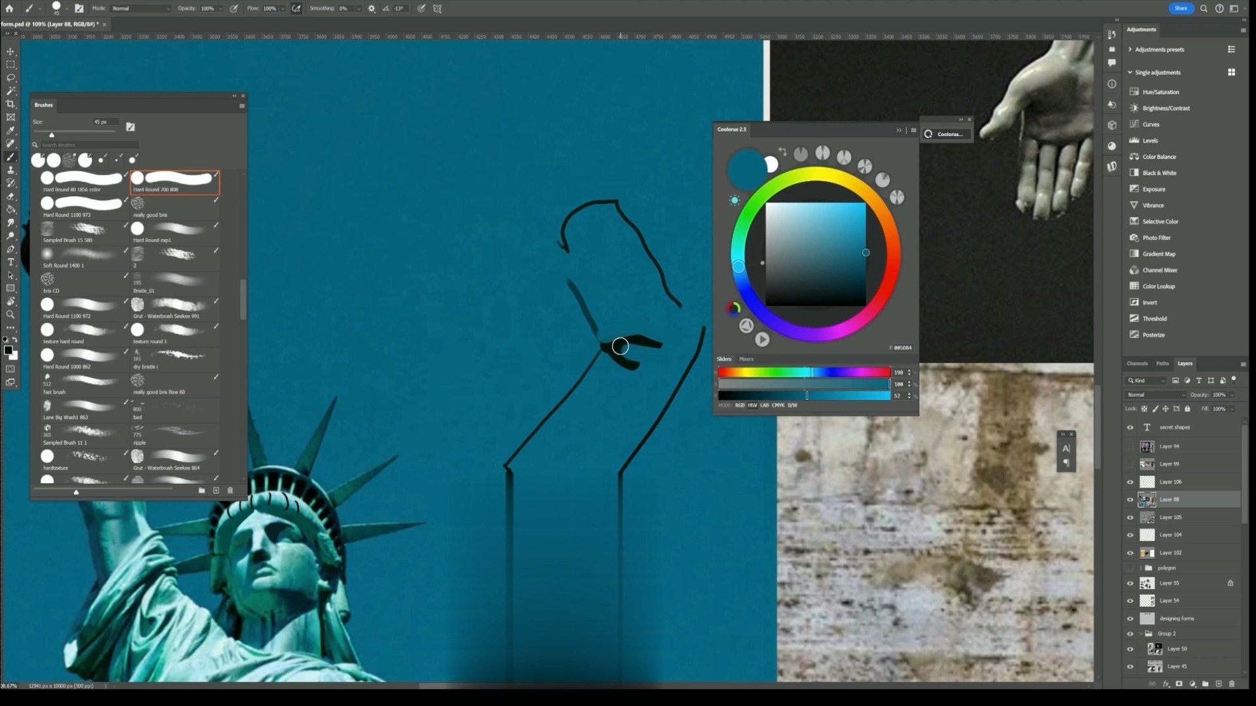Toggle symmetry paint butterfly icon
This screenshot has height=706, width=1256.
pyautogui.click(x=438, y=8)
